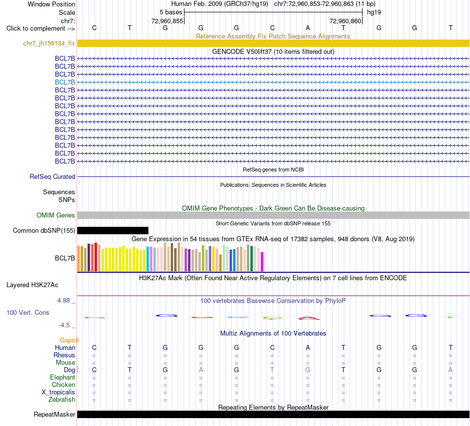
Task: Open 'Publications: Sequences in Scientific Articles' title
Action: tap(273, 185)
